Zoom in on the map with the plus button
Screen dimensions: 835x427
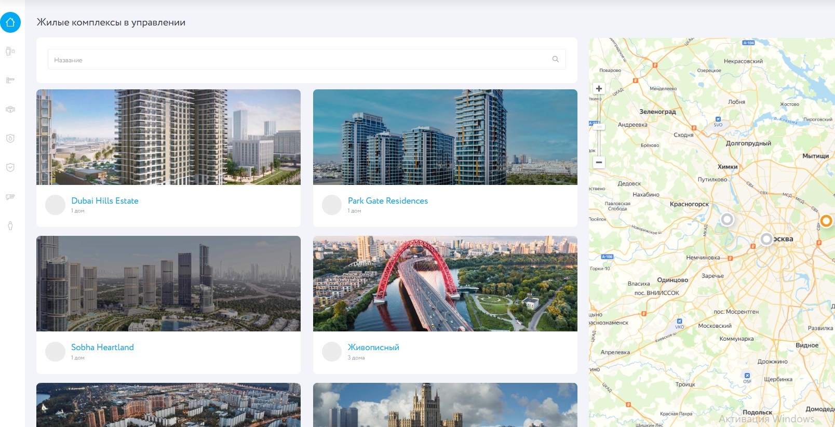[599, 89]
